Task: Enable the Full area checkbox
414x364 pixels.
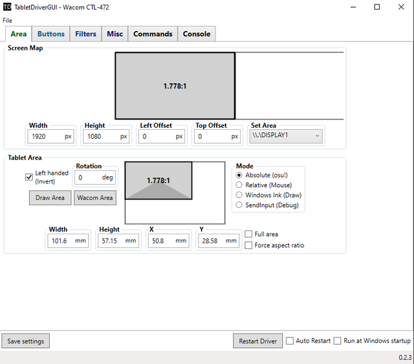Action: 248,234
